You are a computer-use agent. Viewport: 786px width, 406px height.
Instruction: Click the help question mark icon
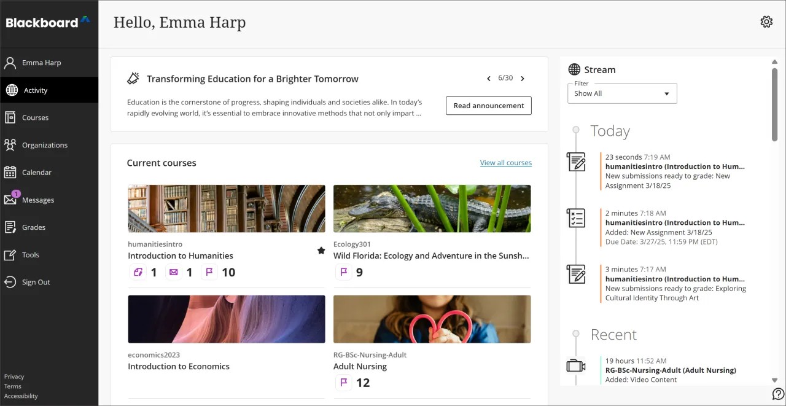[x=778, y=393]
